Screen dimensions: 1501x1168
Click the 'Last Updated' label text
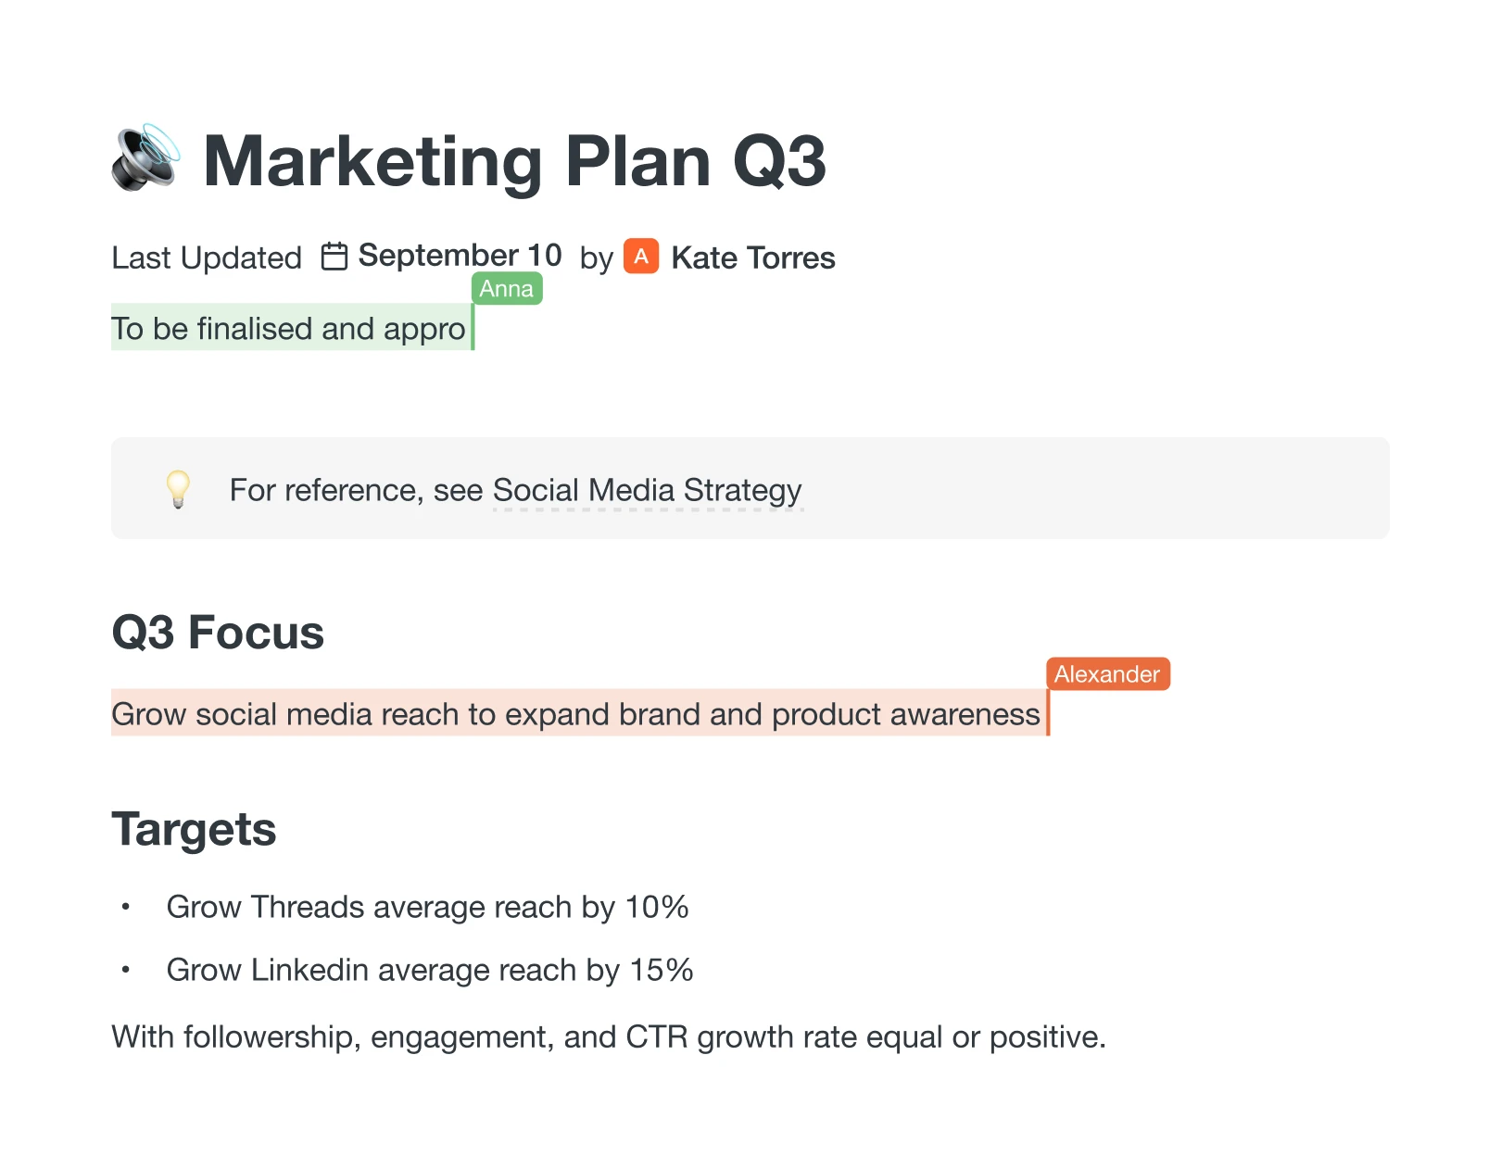point(207,257)
